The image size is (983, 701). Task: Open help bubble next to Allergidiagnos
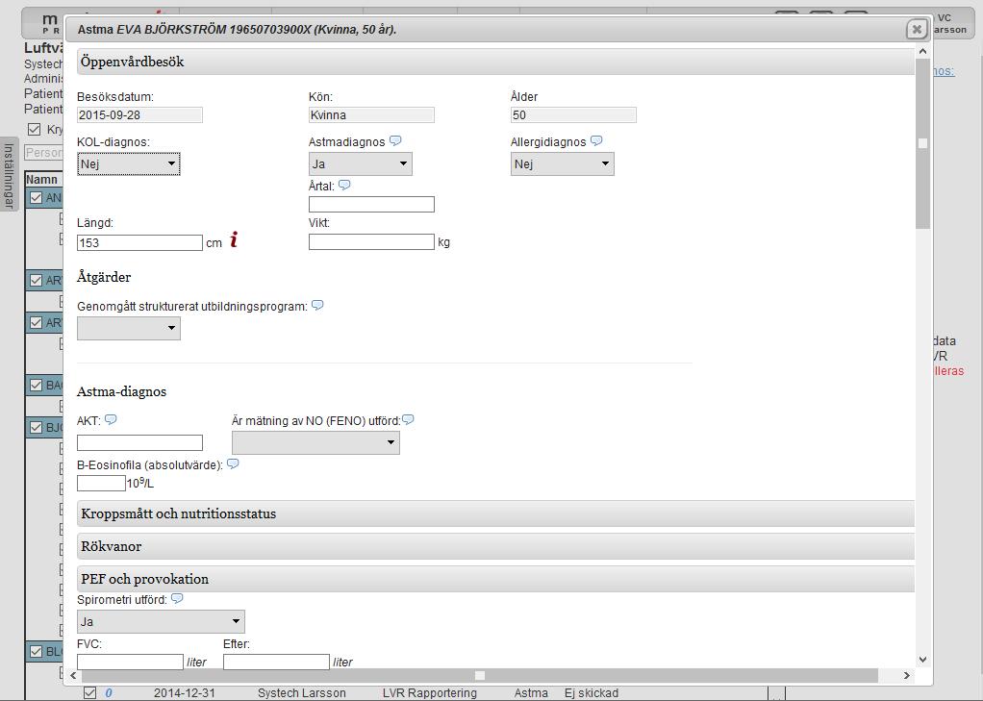pos(596,141)
